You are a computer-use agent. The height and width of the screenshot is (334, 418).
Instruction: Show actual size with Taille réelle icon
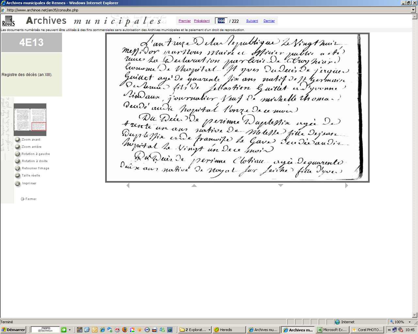(x=18, y=175)
